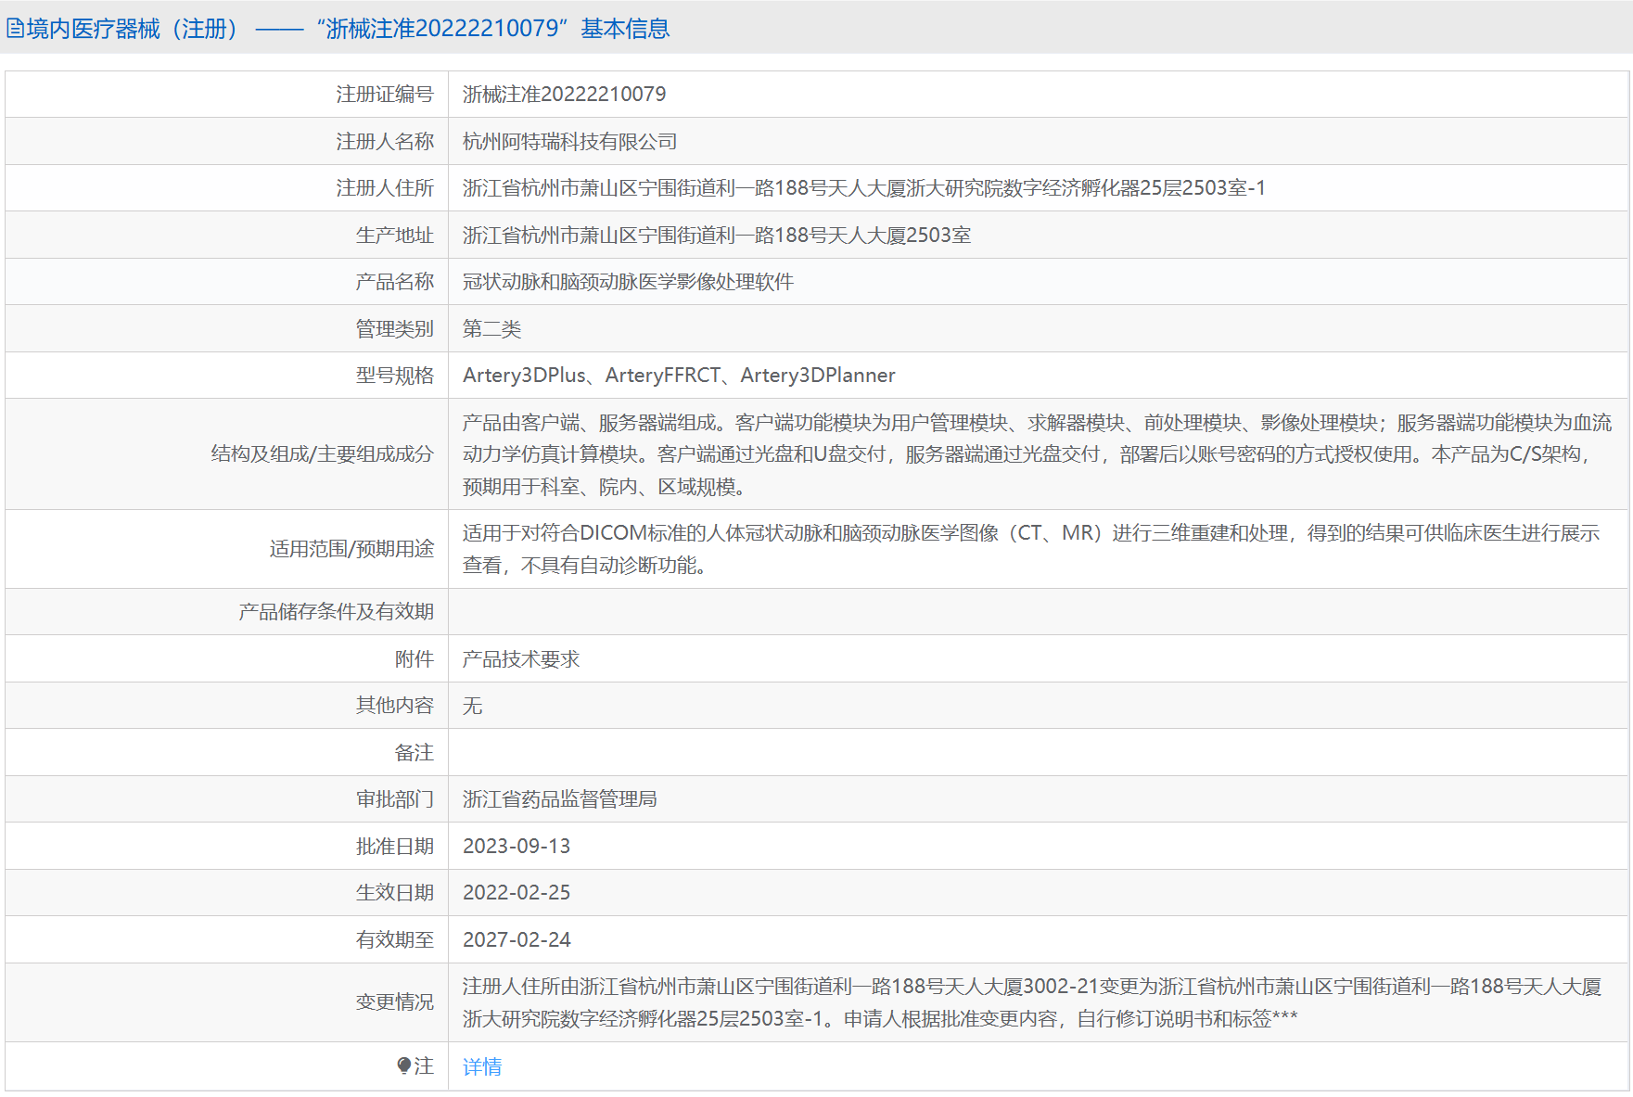Open the 详情 link
The height and width of the screenshot is (1097, 1633).
pos(482,1066)
